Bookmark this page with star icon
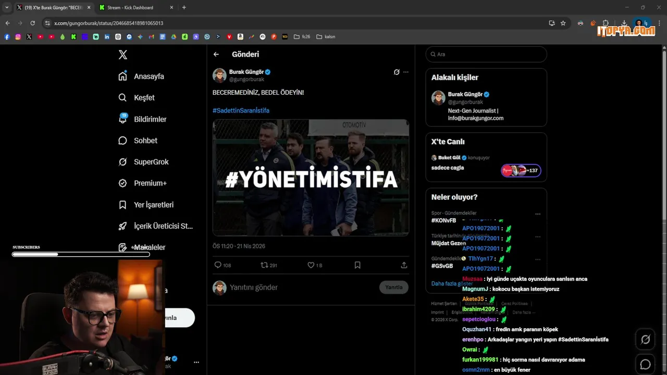 coord(563,23)
